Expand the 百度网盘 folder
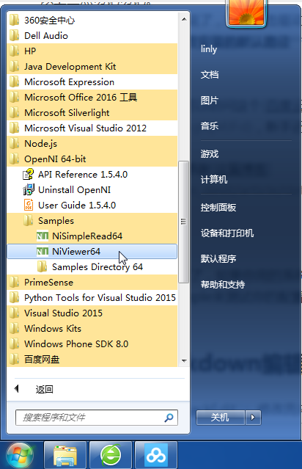Viewport: 302px width, 469px height. point(92,359)
